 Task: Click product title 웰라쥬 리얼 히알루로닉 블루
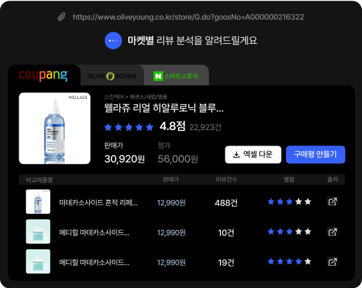[164, 108]
